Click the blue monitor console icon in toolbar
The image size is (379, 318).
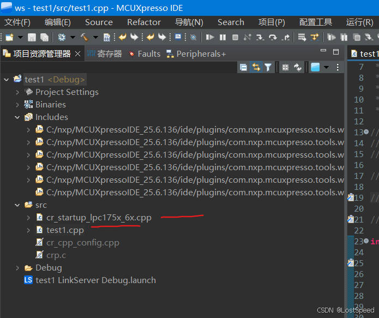point(178,37)
